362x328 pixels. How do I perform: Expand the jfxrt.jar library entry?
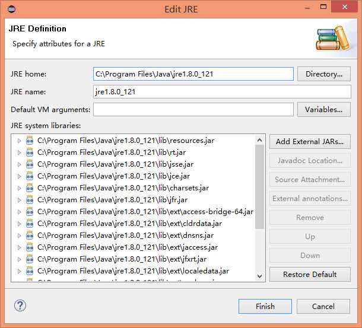pyautogui.click(x=19, y=259)
